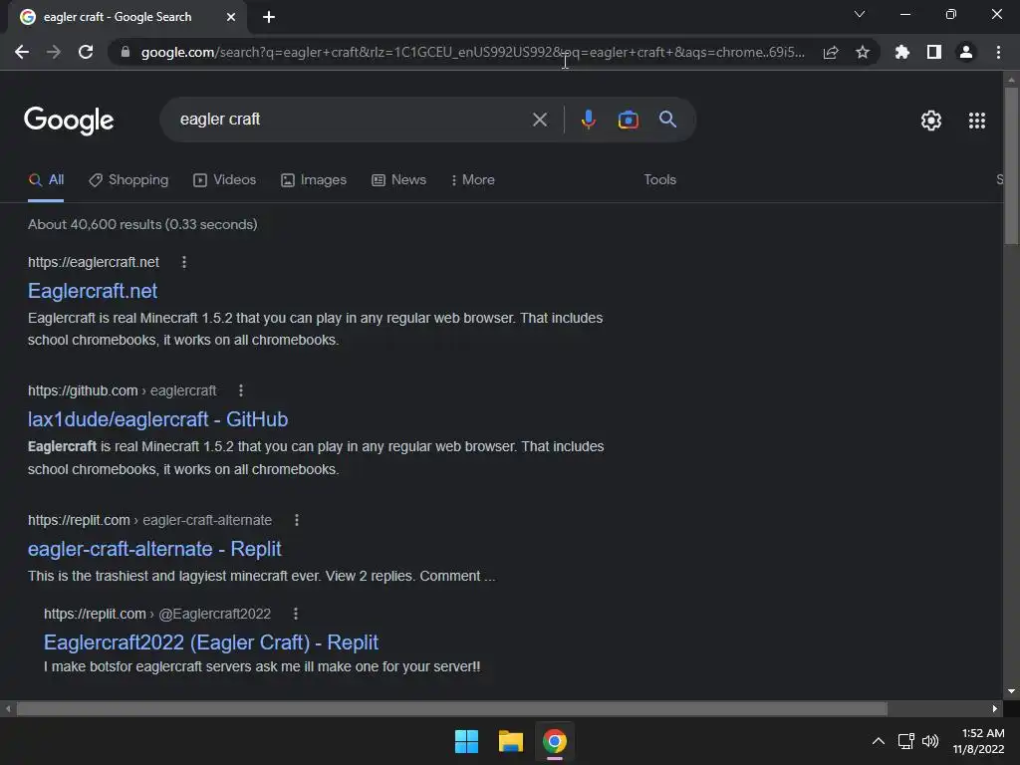Go back using the browser back arrow
The width and height of the screenshot is (1020, 765).
[x=22, y=52]
